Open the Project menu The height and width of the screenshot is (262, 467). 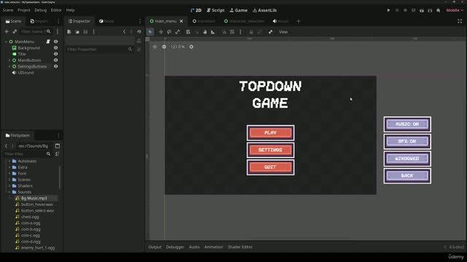coord(24,10)
